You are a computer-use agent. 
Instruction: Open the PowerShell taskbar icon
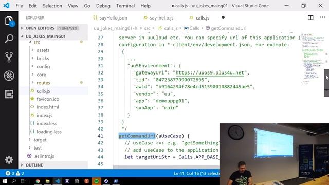click(x=116, y=181)
